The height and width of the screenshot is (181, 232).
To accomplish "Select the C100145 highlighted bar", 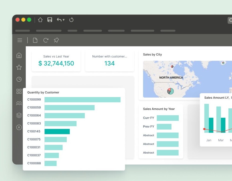I will (57, 132).
